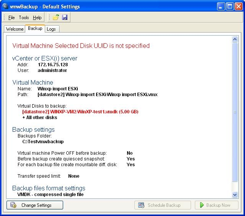Click the vertical scrollbar thumb

[235, 112]
